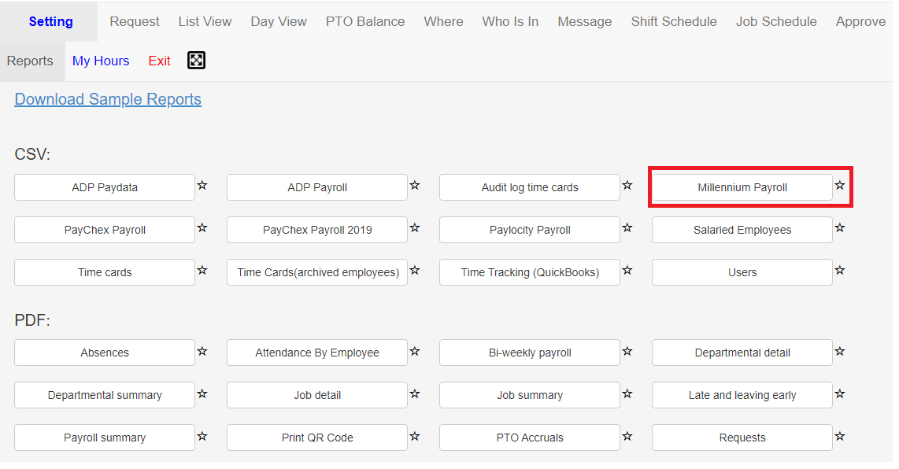899x469 pixels.
Task: Generate the Millennium Payroll CSV report
Action: click(x=742, y=187)
